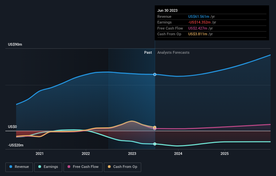
Task: Select the Earnings data point marker on chart
Action: point(155,144)
